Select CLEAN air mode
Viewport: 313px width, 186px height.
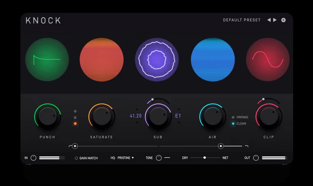pyautogui.click(x=239, y=124)
